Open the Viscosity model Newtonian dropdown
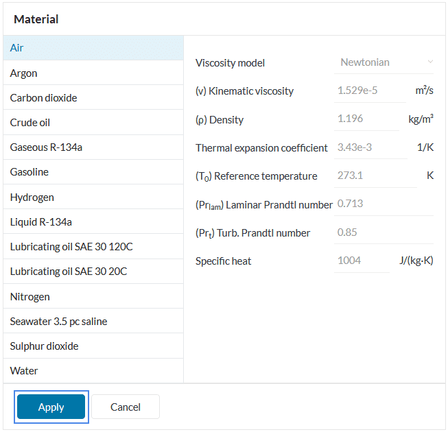 [x=384, y=62]
